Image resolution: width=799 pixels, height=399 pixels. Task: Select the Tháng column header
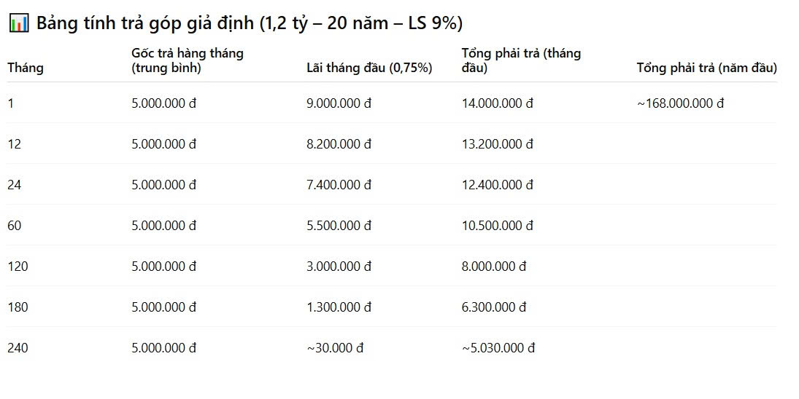point(26,68)
